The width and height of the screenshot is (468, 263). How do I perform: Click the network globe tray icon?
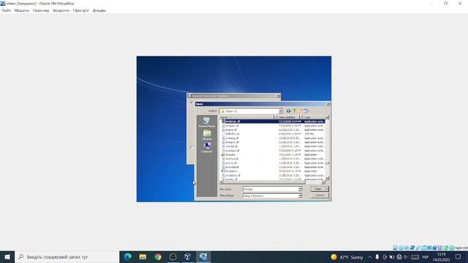(399, 257)
